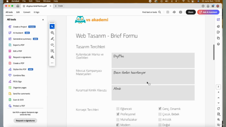Select the zoom magnifier tool in floating toolbar
Image resolution: width=226 pixels, height=127 pixels.
pyautogui.click(x=52, y=33)
